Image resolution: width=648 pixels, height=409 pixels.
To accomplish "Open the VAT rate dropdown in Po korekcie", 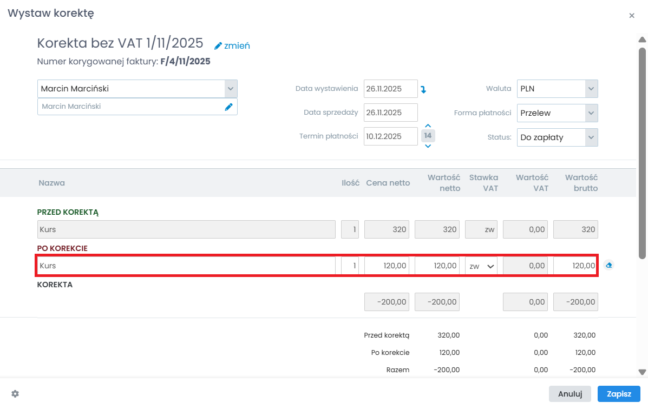I will pyautogui.click(x=481, y=266).
